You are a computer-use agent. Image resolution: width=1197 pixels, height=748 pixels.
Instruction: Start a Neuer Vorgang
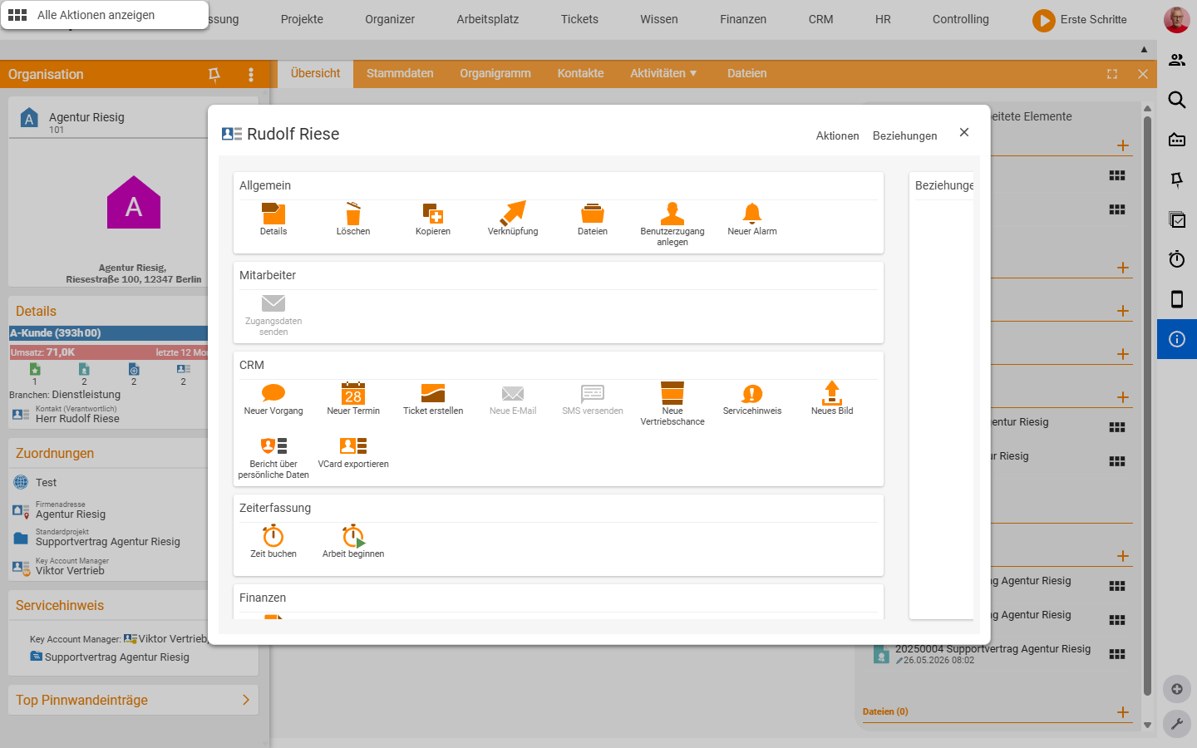273,393
